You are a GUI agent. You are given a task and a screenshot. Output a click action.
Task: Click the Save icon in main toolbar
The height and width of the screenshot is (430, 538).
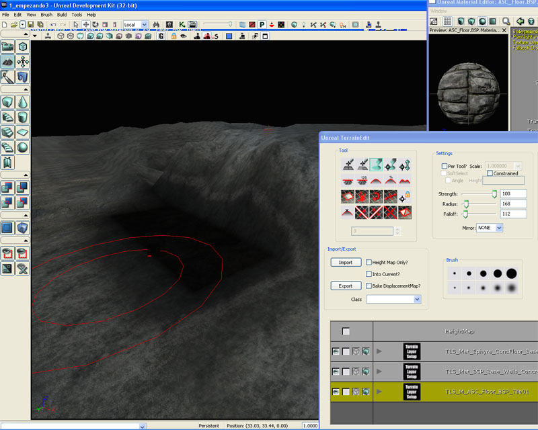[30, 25]
